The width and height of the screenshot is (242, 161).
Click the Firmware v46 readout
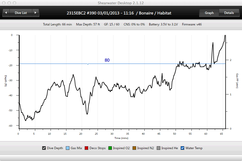(192, 24)
